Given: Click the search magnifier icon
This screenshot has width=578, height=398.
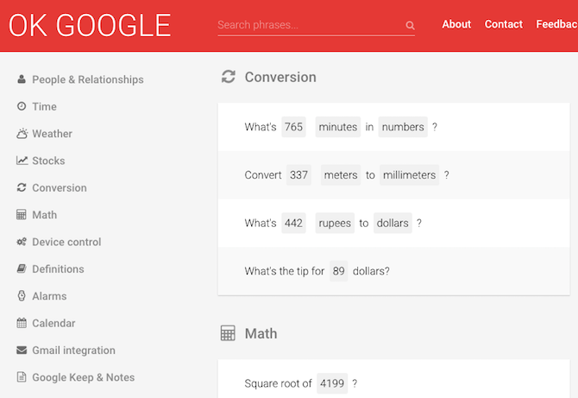Looking at the screenshot, I should coord(410,25).
